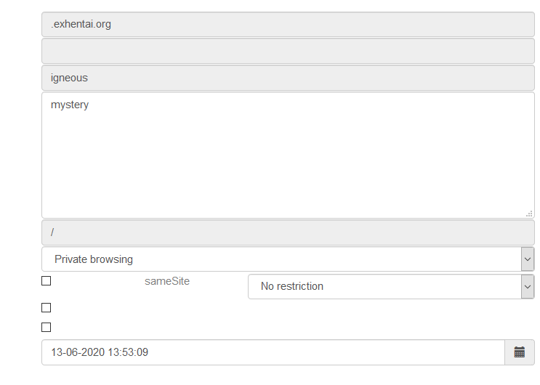Viewport: 540px width, 385px height.
Task: Tick the checkbox beside sameSite label
Action: 46,280
